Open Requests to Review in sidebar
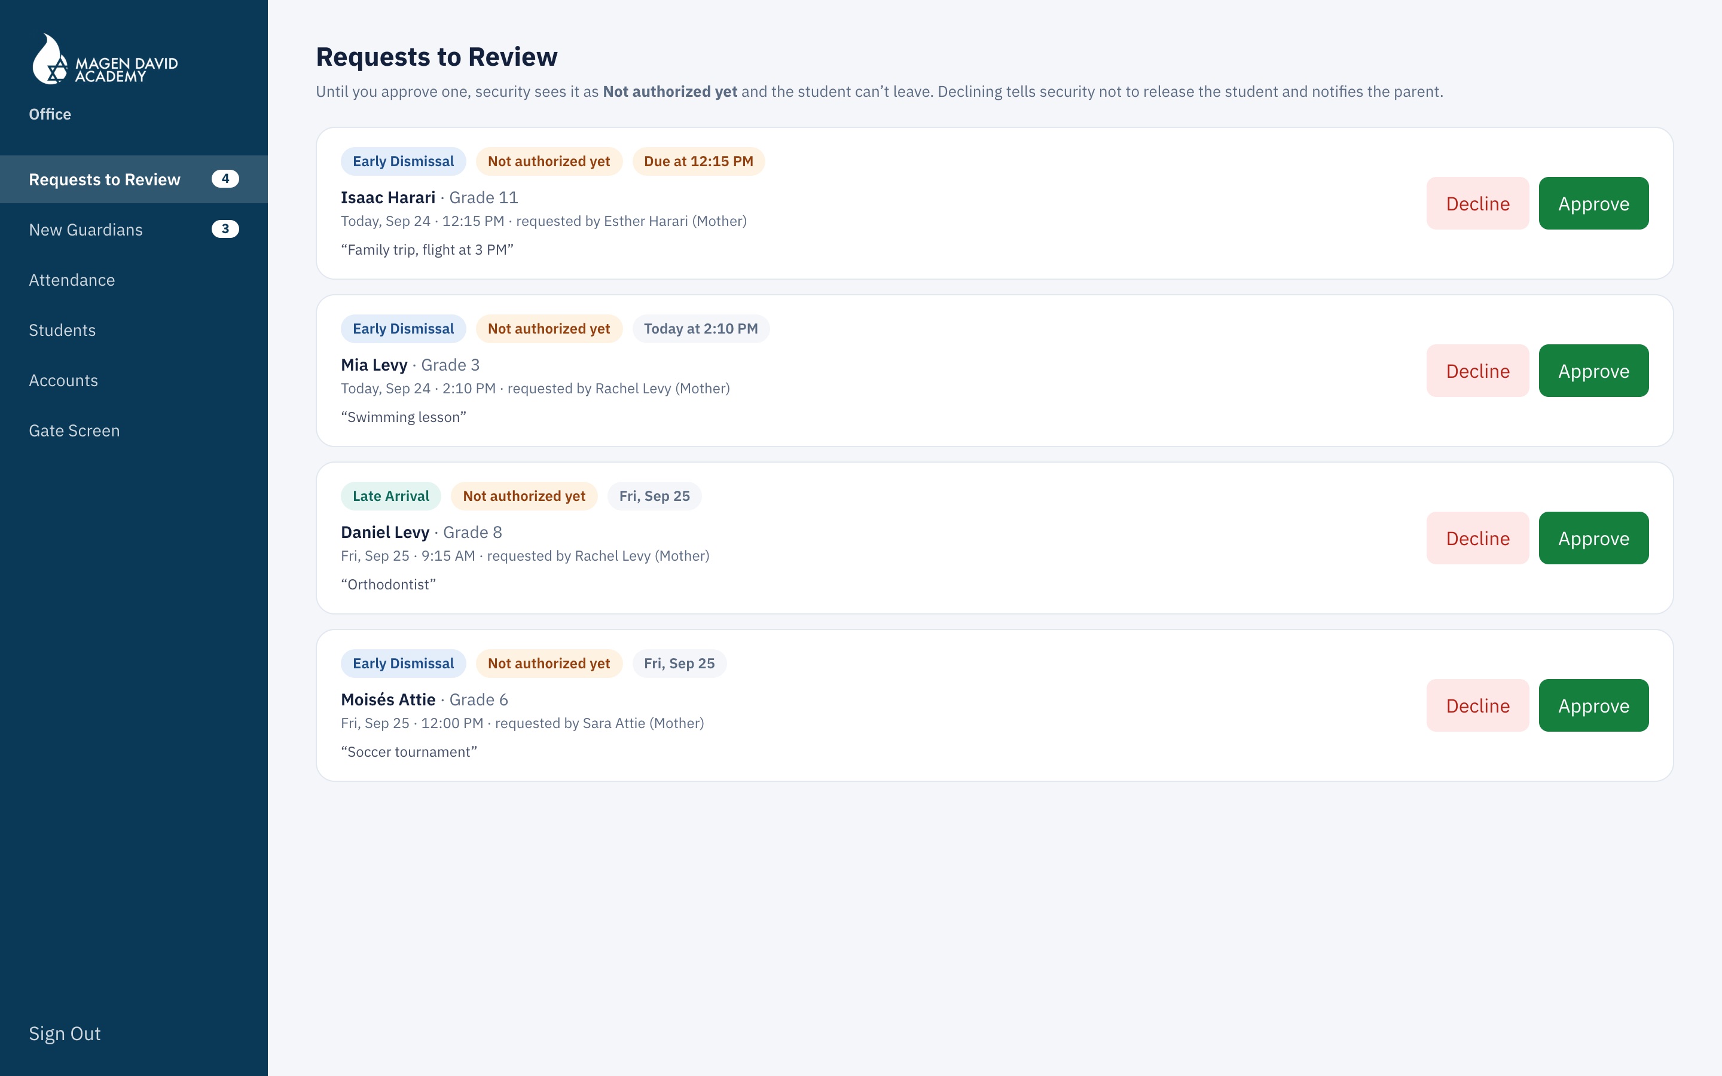 pos(134,179)
